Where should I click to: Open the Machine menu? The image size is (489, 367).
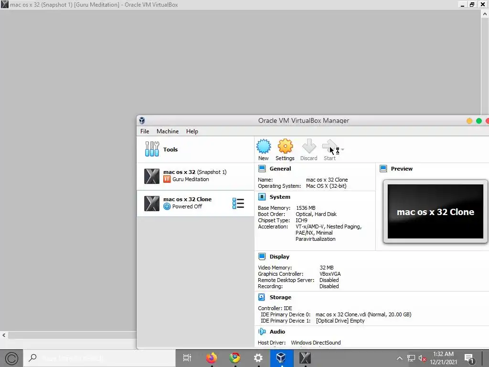[168, 131]
